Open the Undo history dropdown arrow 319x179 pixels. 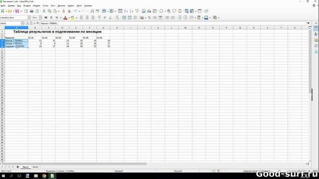(x=79, y=11)
